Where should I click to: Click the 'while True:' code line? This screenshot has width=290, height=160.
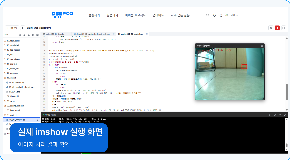tap(53, 65)
